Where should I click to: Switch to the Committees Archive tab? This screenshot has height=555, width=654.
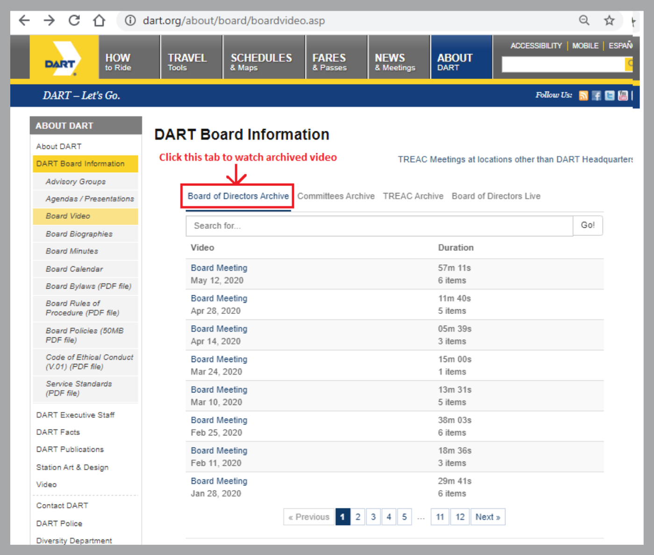[x=336, y=196]
